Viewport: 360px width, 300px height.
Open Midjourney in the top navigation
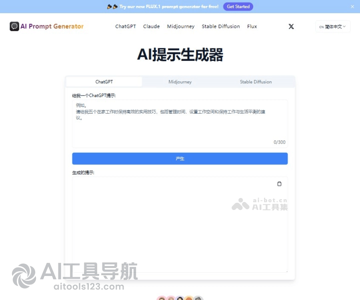pos(181,26)
